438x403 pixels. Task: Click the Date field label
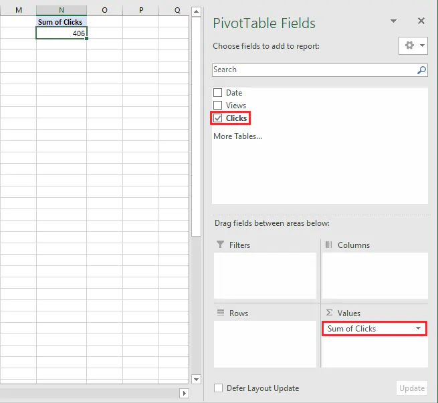pos(234,93)
